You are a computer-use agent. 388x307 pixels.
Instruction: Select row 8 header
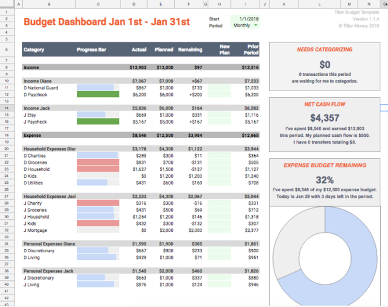(7, 67)
